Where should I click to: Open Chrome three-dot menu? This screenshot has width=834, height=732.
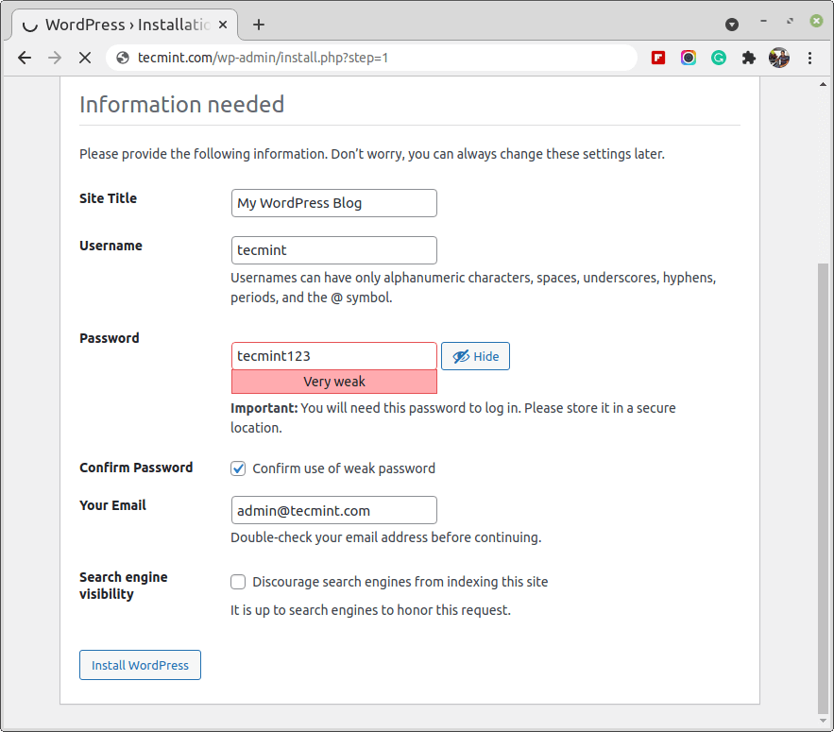[809, 58]
